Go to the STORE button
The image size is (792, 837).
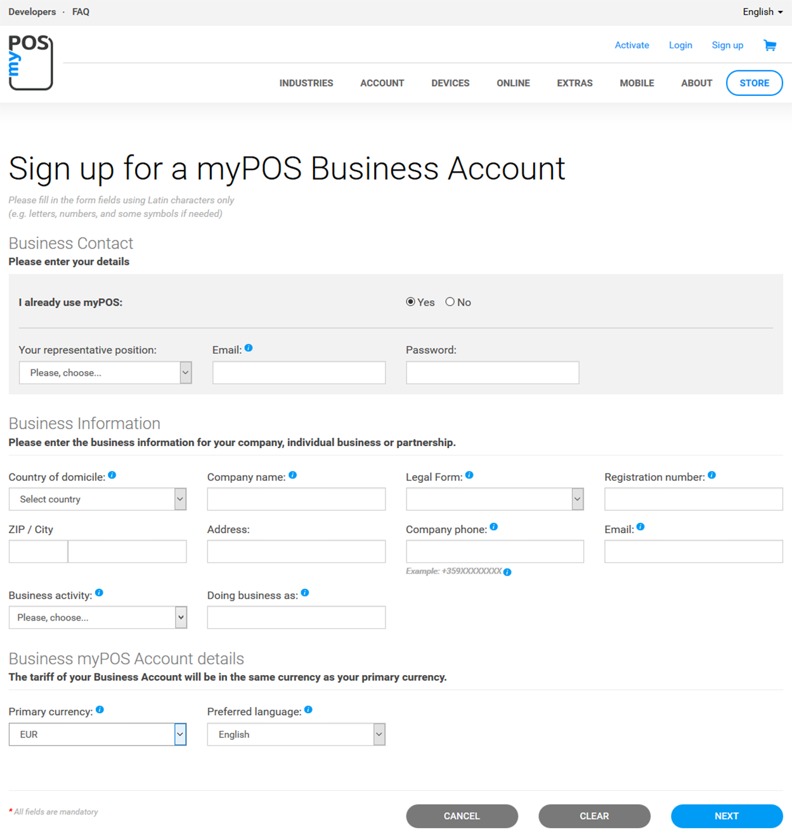755,83
